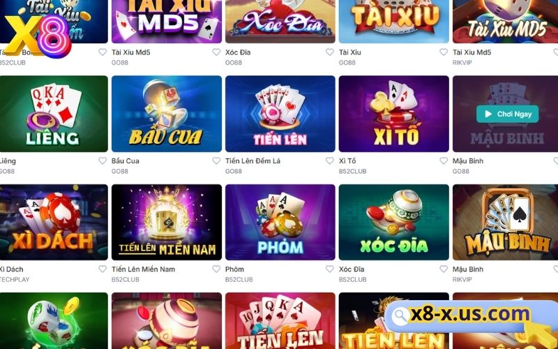558x349 pixels.
Task: Open the Xì Tố game thumbnail
Action: [394, 114]
